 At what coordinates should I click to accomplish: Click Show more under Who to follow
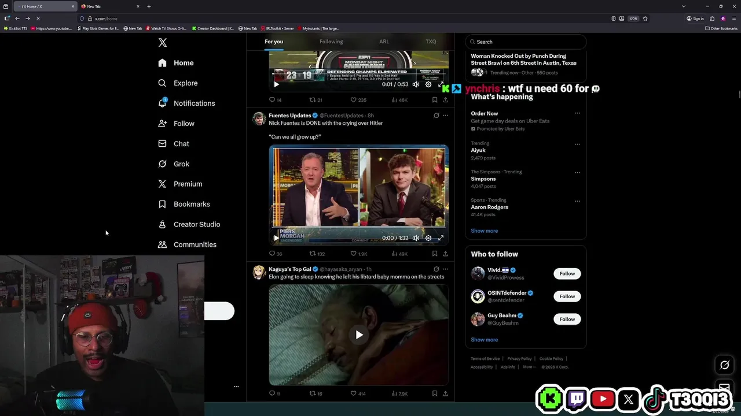[484, 340]
